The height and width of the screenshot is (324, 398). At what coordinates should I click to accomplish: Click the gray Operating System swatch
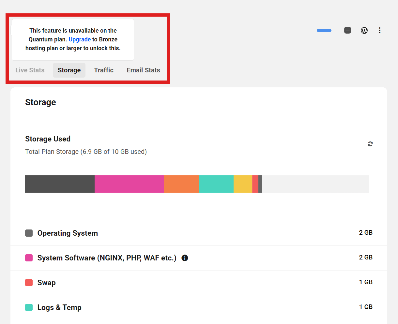[29, 233]
